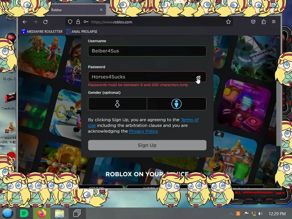
Task: Open the Terms of Use link
Action: click(x=190, y=120)
